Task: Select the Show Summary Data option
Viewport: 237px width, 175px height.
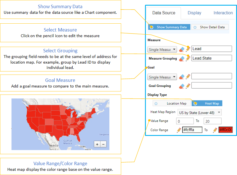Action: [169, 27]
